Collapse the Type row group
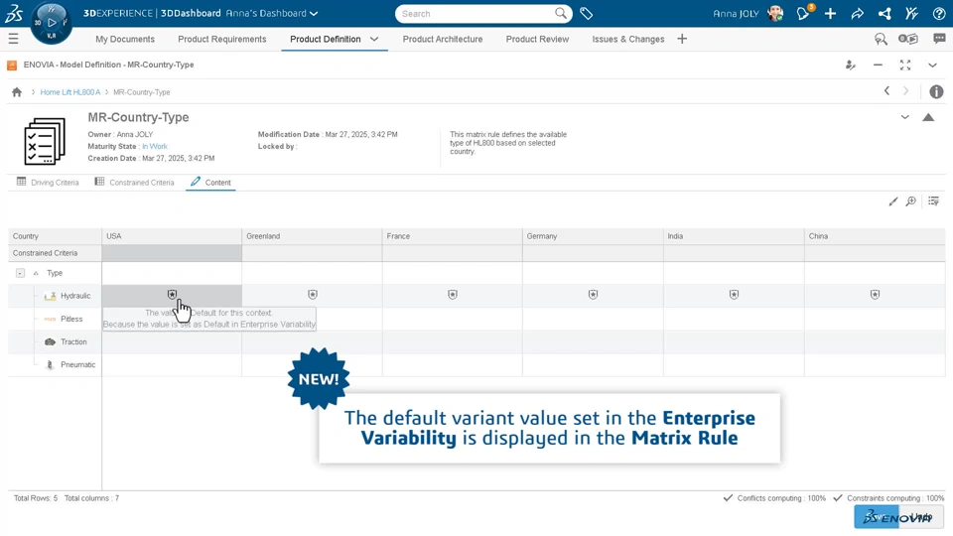 point(20,273)
